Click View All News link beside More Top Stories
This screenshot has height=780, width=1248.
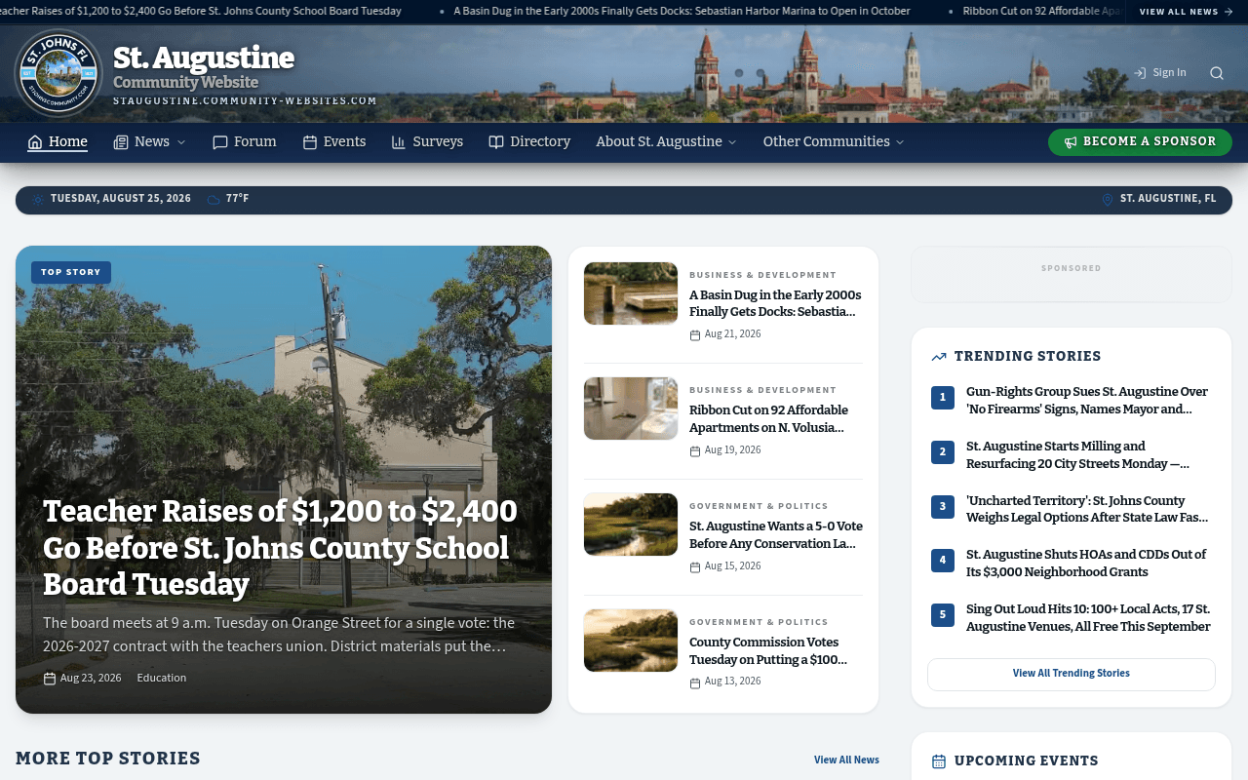(x=846, y=760)
